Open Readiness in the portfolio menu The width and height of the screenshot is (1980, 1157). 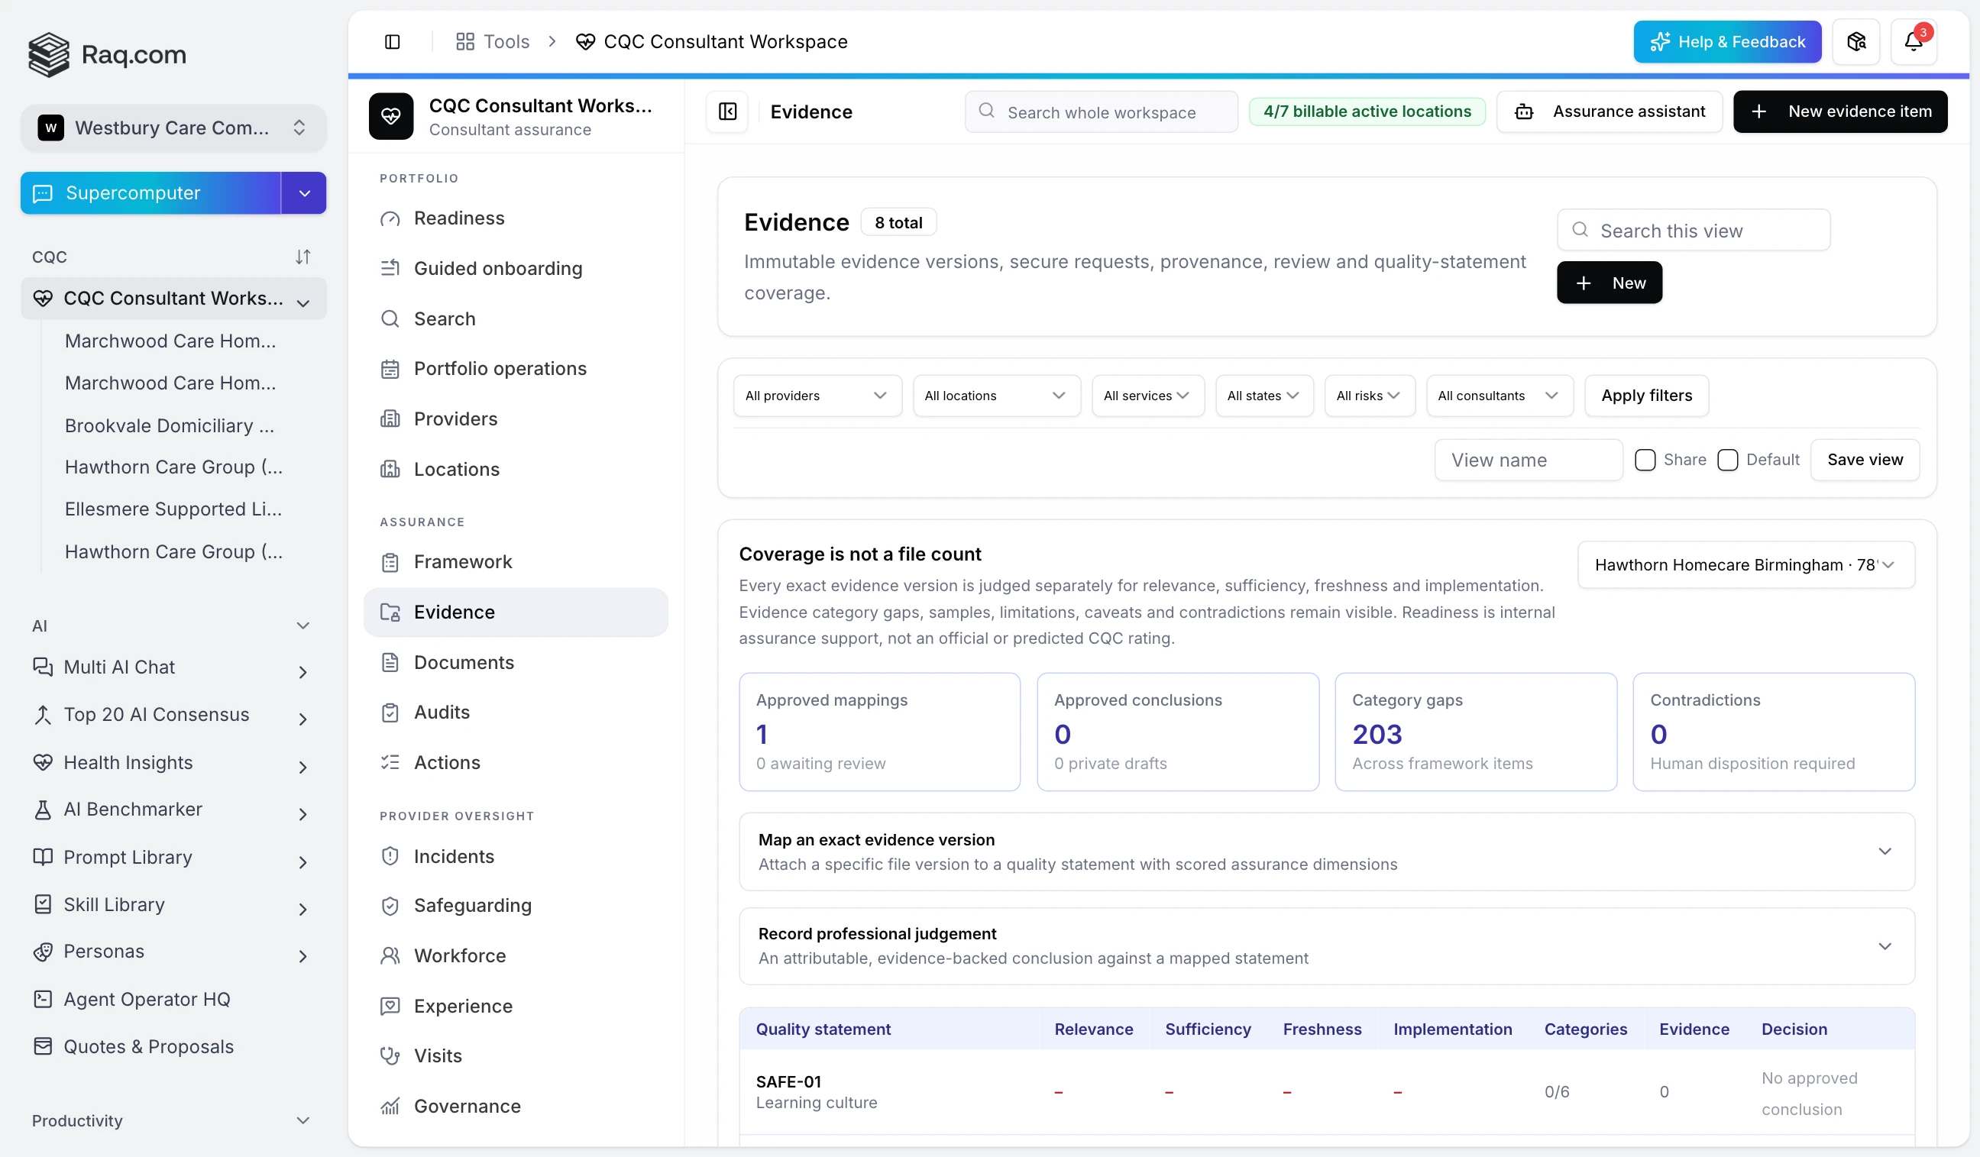coord(516,218)
